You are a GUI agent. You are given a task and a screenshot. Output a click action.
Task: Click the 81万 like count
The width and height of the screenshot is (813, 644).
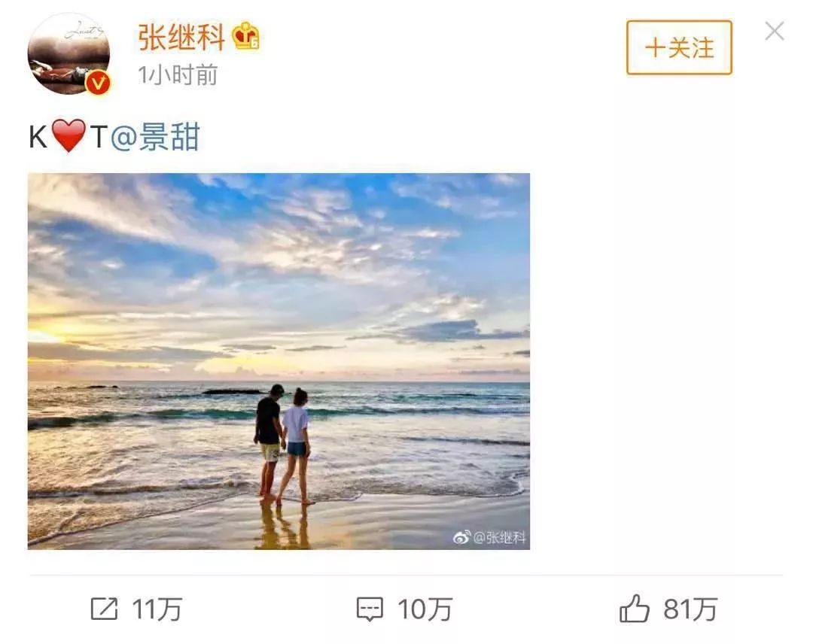coord(690,609)
